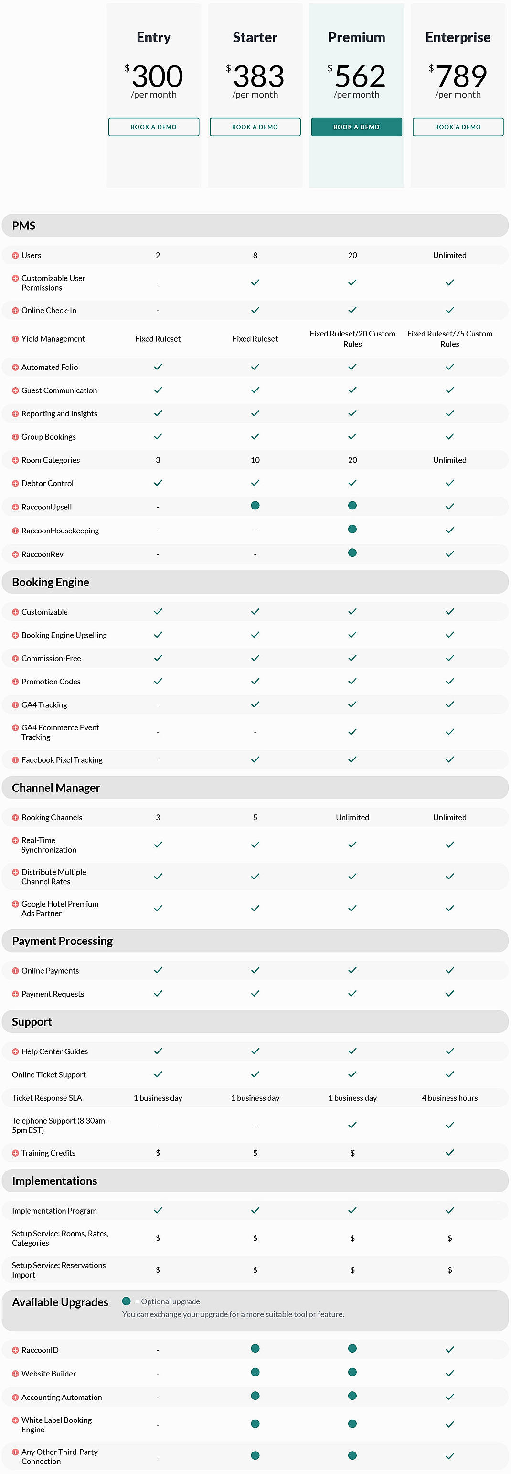
Task: Expand the Help Center Guides feature details
Action: 15,1051
